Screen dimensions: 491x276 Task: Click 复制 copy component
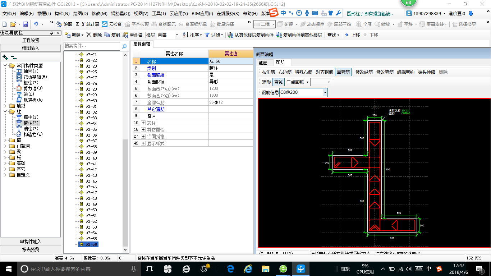pos(112,35)
